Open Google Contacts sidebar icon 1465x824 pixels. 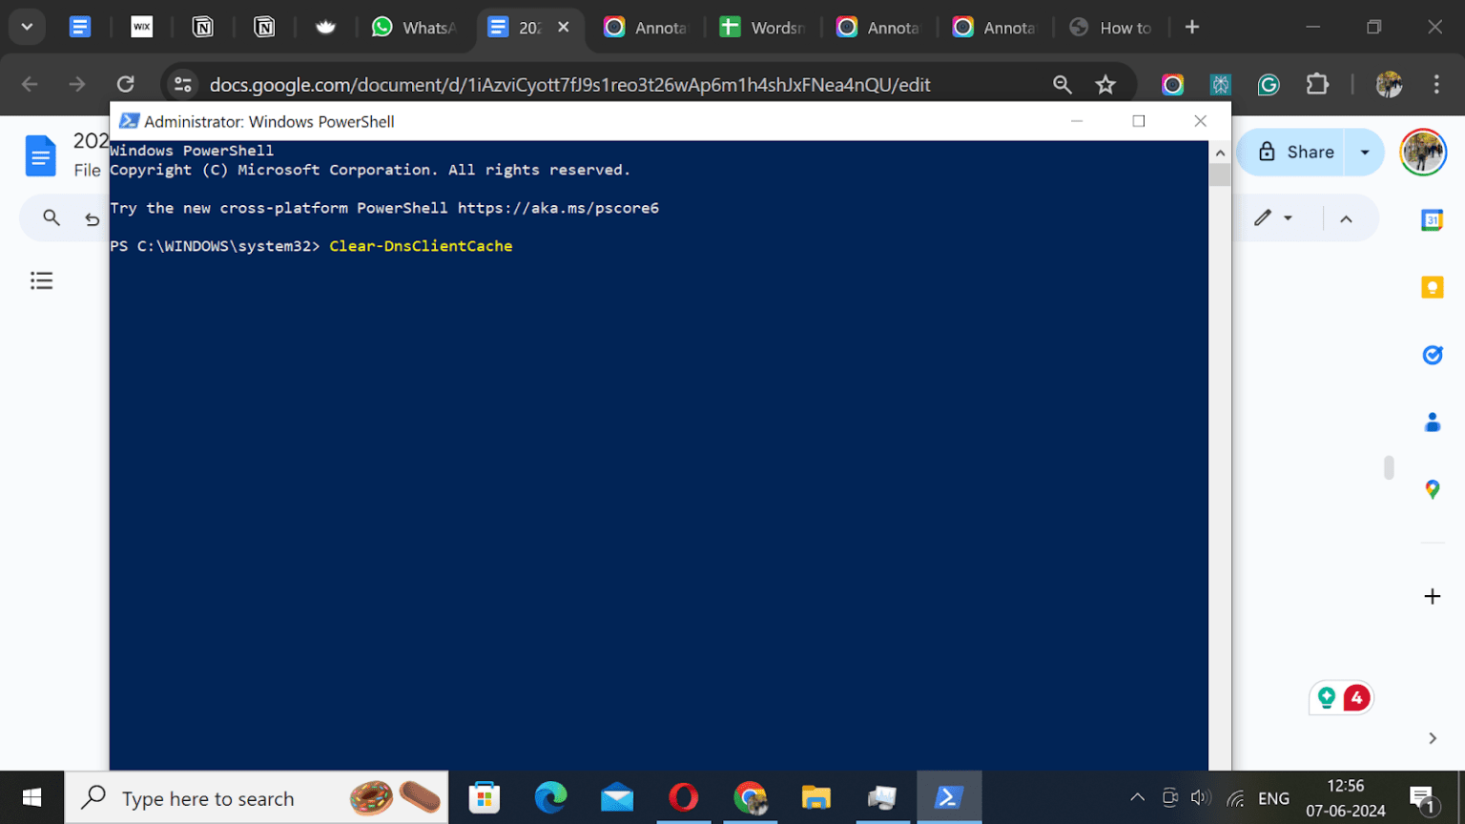pyautogui.click(x=1432, y=422)
